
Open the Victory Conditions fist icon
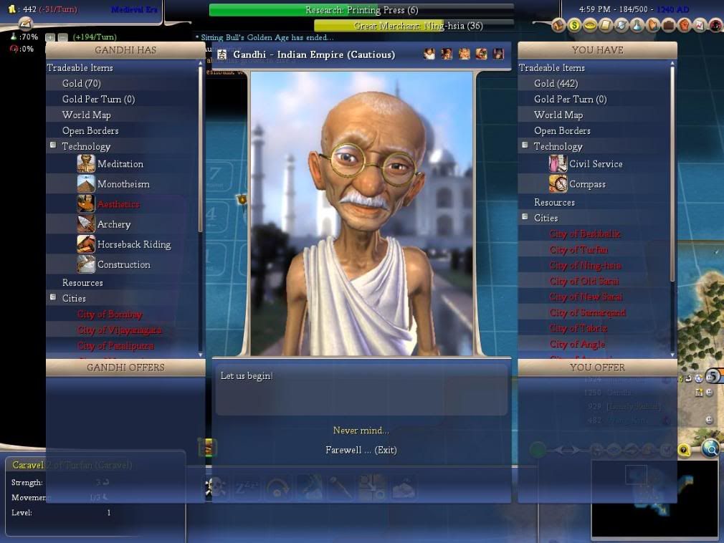[x=685, y=25]
